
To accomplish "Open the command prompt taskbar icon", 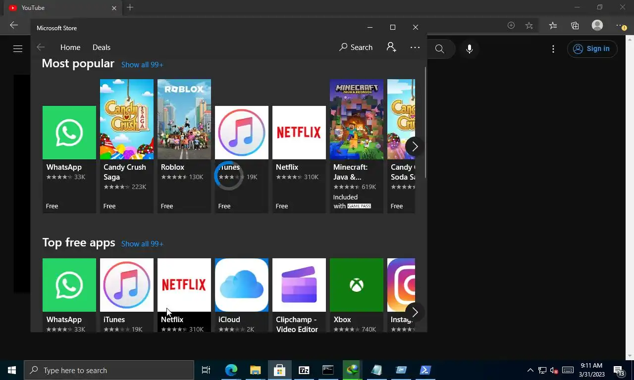I will [328, 370].
